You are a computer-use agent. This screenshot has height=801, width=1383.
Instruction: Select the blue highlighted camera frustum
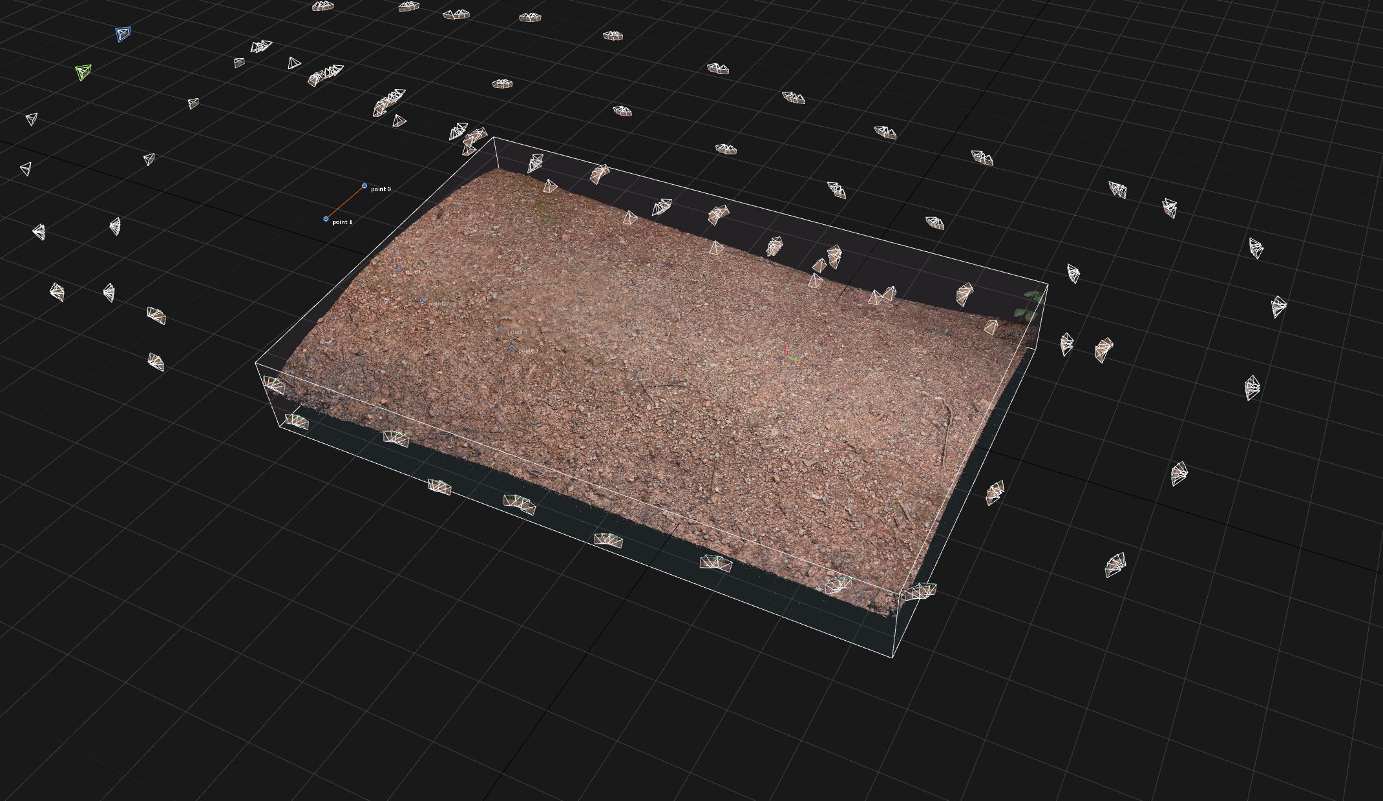point(123,34)
